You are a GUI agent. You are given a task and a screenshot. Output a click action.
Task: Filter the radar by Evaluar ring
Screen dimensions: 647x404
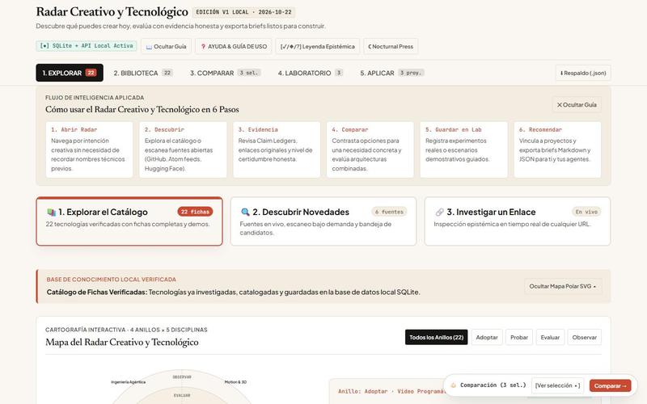(x=550, y=337)
